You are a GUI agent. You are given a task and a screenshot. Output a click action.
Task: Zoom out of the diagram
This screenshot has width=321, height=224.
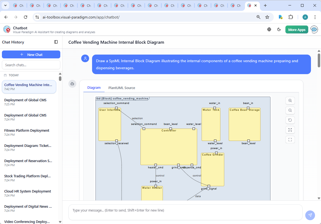pos(290,110)
